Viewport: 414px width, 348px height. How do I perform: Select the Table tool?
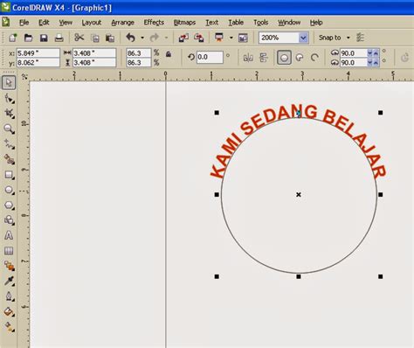(9, 251)
